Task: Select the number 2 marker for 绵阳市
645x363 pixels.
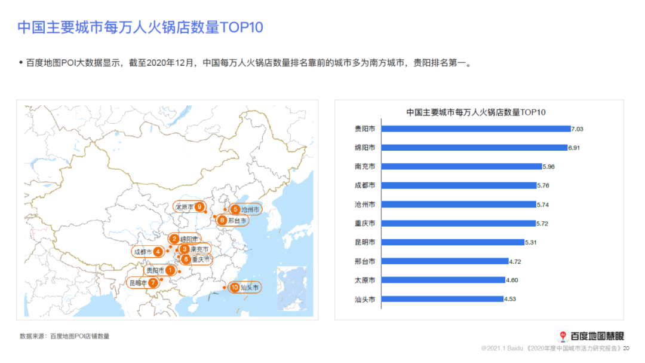Action: click(x=174, y=239)
